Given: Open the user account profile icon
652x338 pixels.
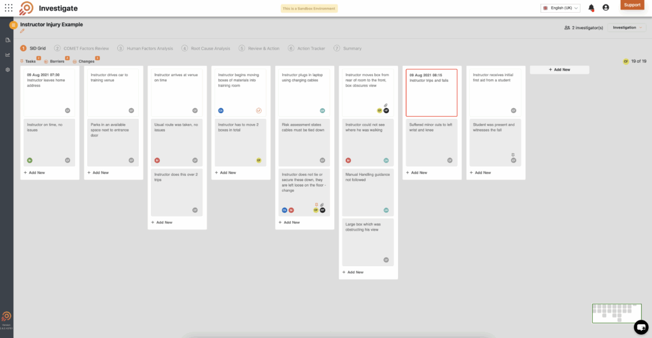Looking at the screenshot, I should (606, 8).
